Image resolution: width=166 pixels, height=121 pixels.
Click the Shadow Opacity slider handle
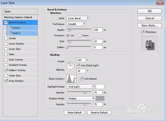click(x=85, y=104)
